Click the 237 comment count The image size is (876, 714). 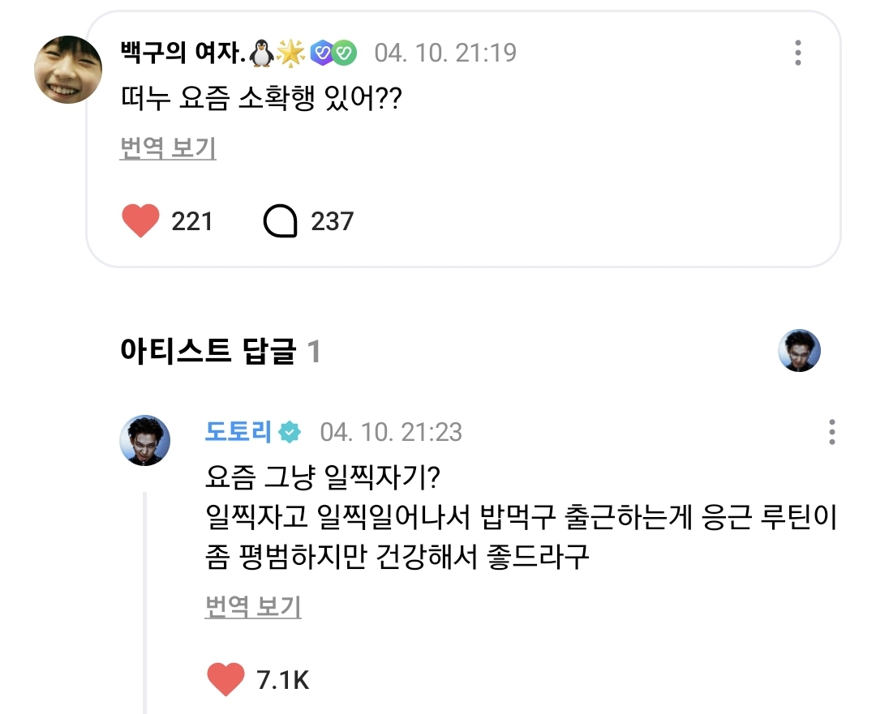tap(333, 221)
